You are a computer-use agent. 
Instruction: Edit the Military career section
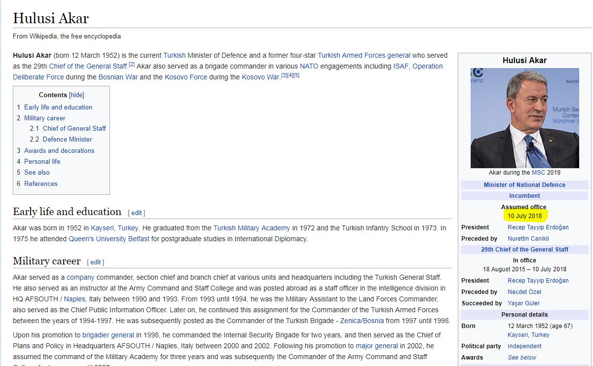tap(96, 262)
